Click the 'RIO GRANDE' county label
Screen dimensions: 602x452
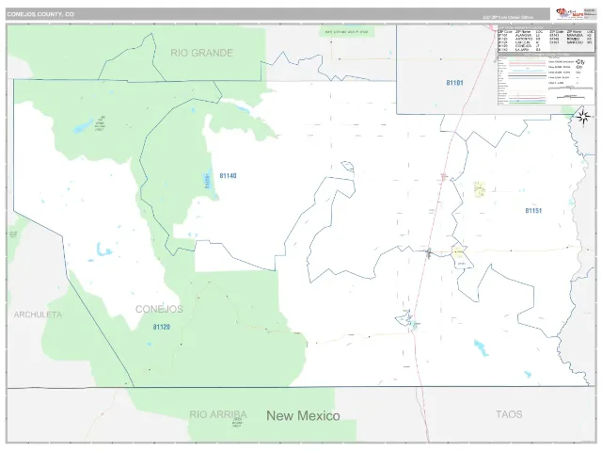201,53
